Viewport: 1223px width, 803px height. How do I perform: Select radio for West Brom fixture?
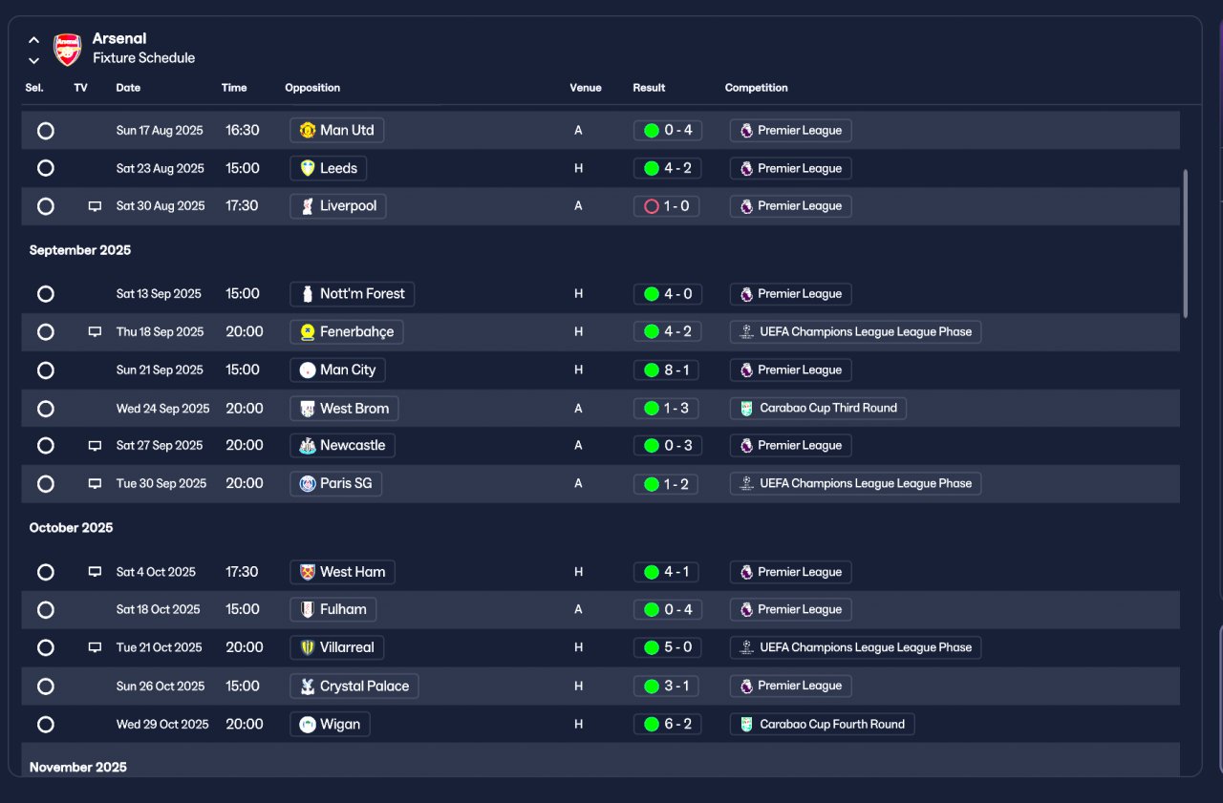pos(46,409)
